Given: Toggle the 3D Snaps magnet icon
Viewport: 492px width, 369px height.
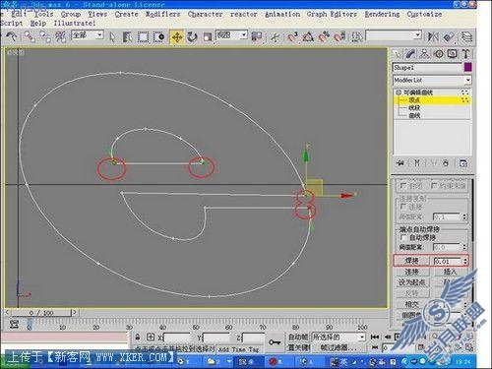Looking at the screenshot, I should [292, 36].
